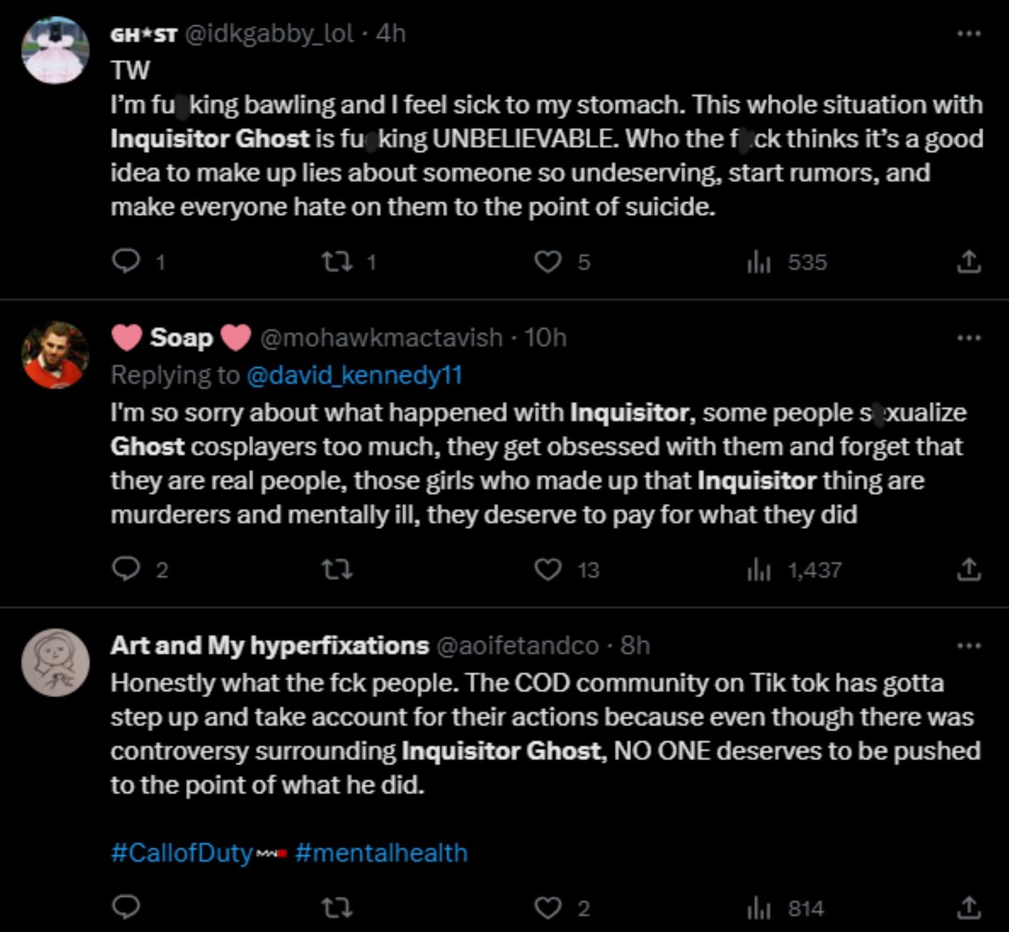Image resolution: width=1009 pixels, height=932 pixels.
Task: Open more options for GH*ST tweet
Action: (969, 34)
